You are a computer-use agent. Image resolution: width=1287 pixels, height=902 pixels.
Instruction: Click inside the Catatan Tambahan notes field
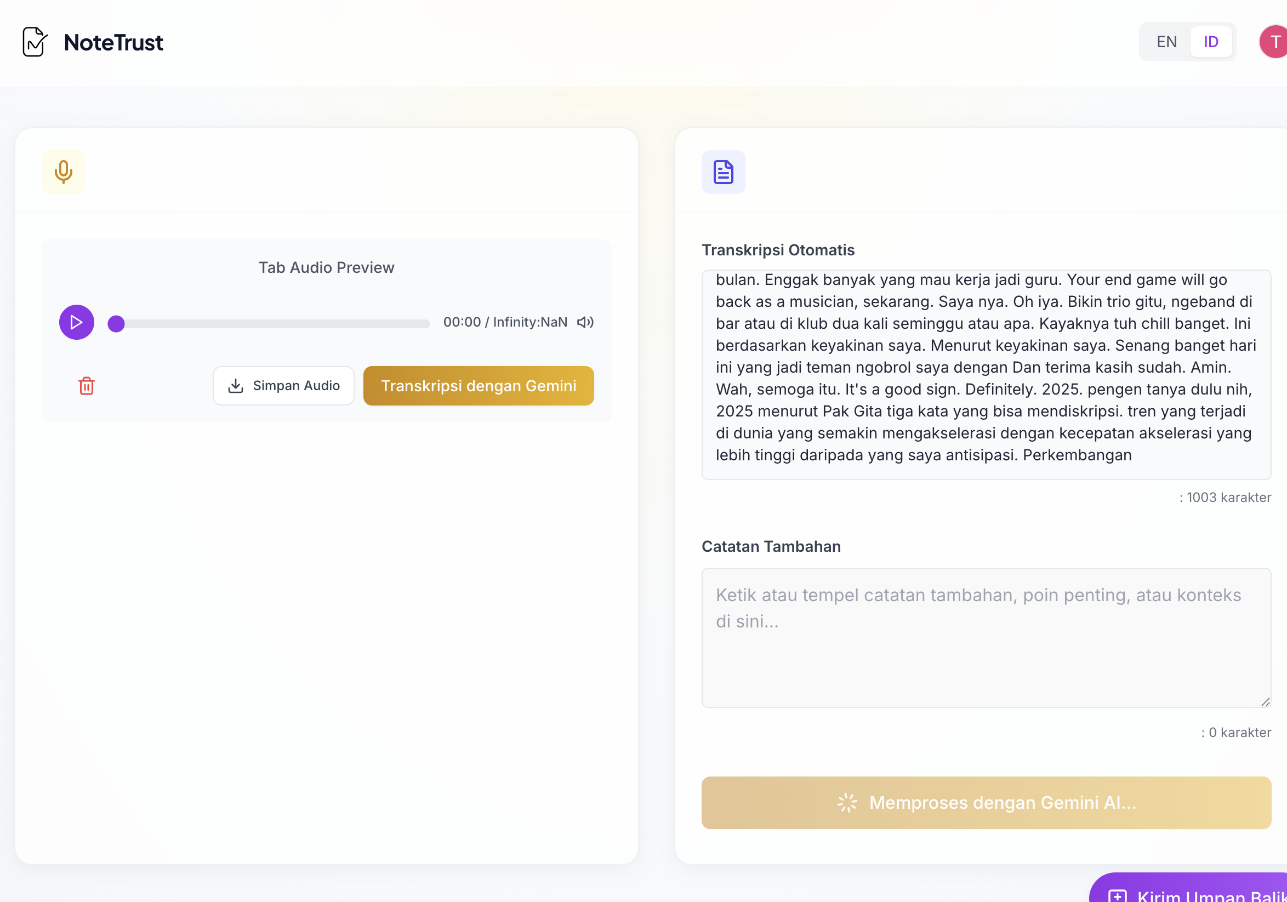pyautogui.click(x=986, y=638)
